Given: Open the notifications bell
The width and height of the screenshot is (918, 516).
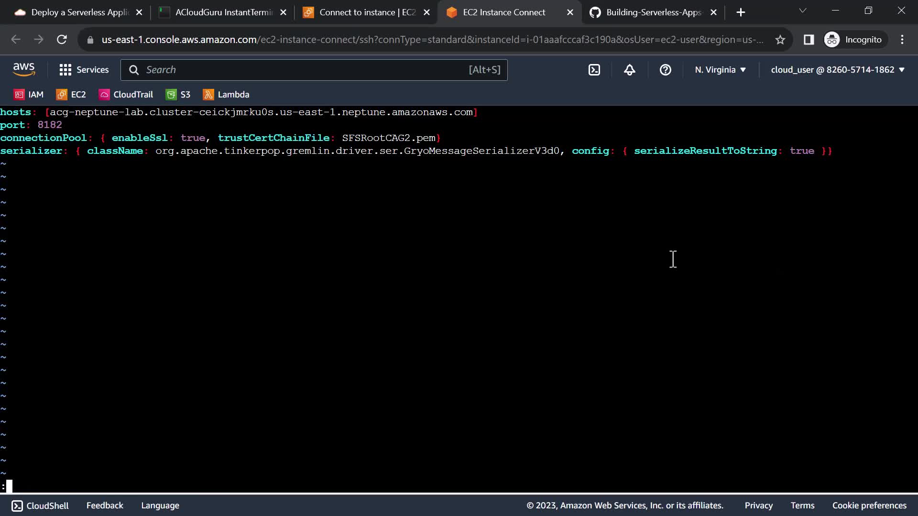Looking at the screenshot, I should (x=630, y=70).
